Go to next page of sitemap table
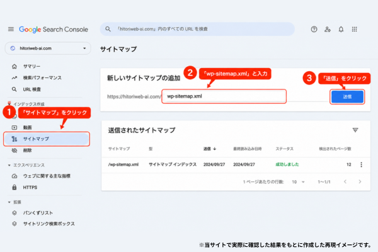Image resolution: width=378 pixels, height=252 pixels. pos(360,181)
